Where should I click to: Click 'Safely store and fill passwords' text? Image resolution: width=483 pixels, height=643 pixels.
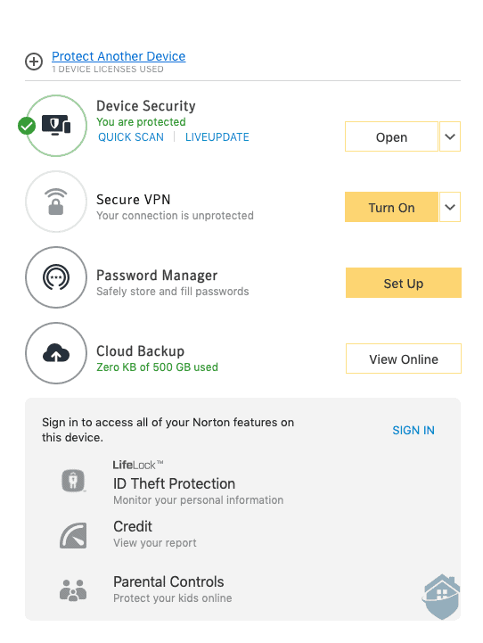point(173,291)
